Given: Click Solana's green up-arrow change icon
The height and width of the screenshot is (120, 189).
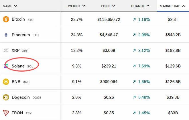Looking at the screenshot, I should click(x=134, y=66).
